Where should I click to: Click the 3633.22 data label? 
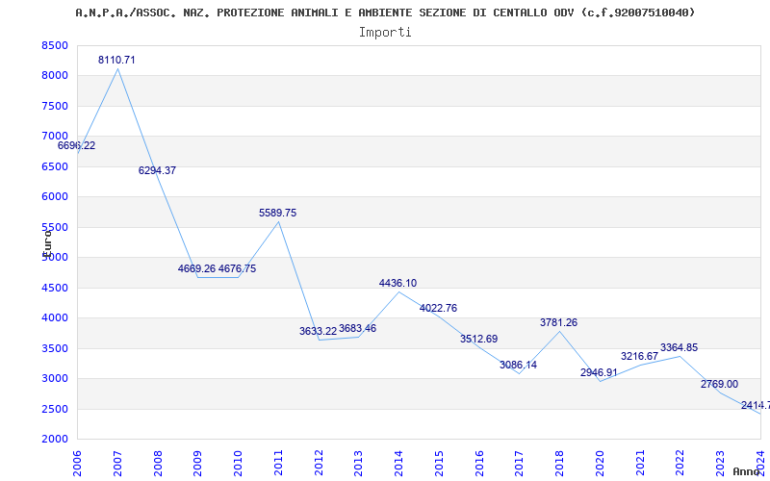pyautogui.click(x=318, y=331)
